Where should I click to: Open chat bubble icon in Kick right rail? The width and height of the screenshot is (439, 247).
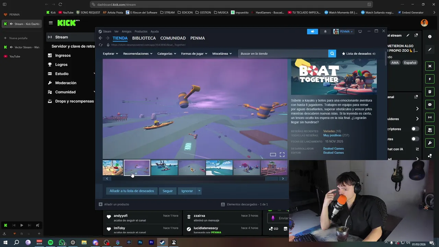tap(430, 105)
